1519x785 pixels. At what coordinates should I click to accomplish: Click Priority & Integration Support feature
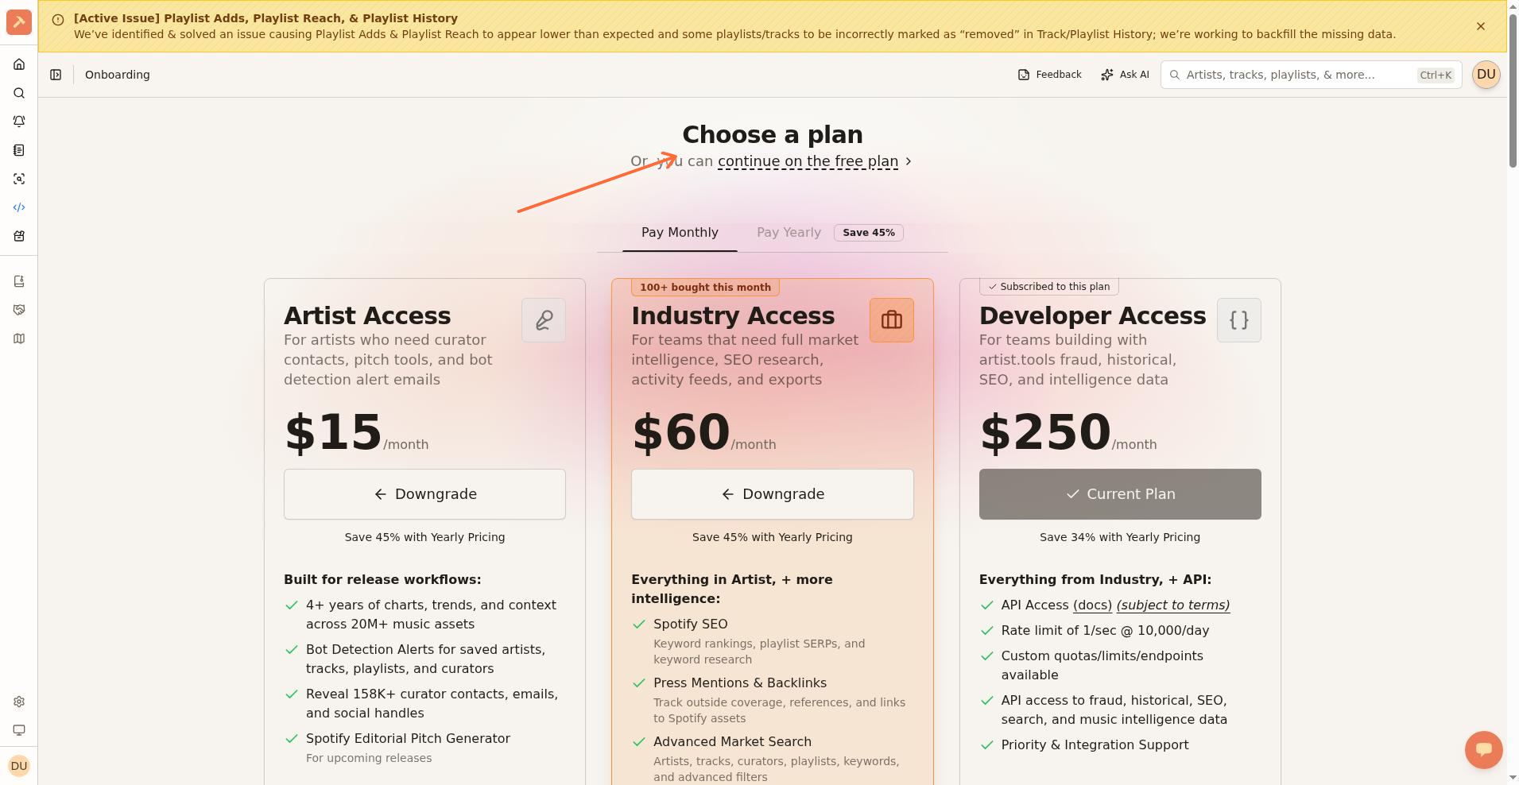[x=1095, y=745]
